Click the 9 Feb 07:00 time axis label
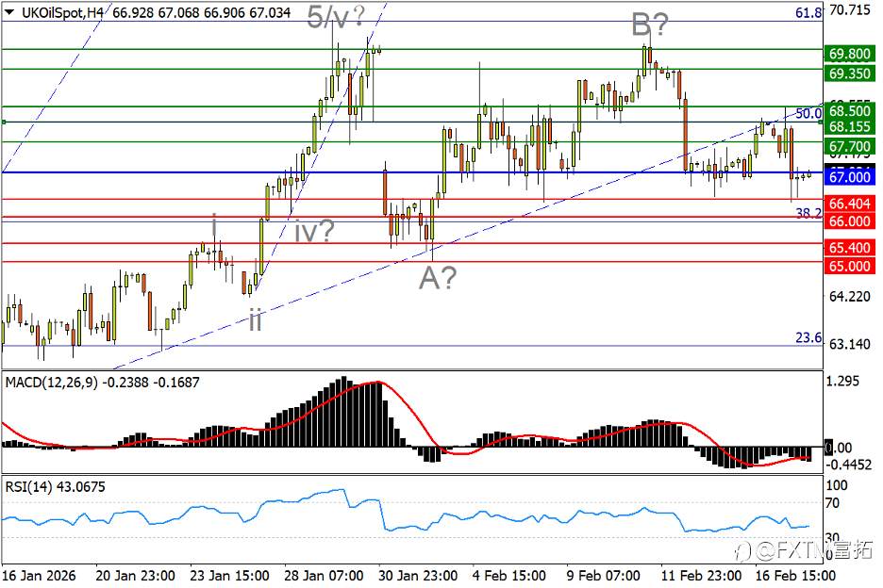This screenshot has width=883, height=588. coord(603,576)
